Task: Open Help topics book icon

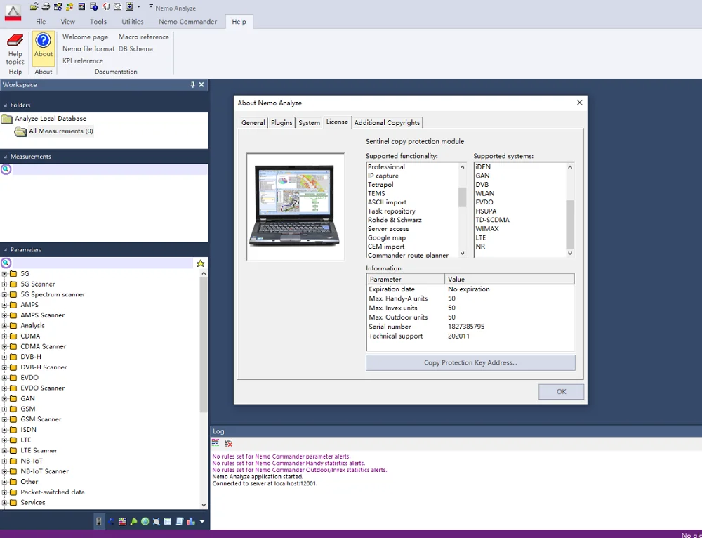Action: pyautogui.click(x=15, y=40)
